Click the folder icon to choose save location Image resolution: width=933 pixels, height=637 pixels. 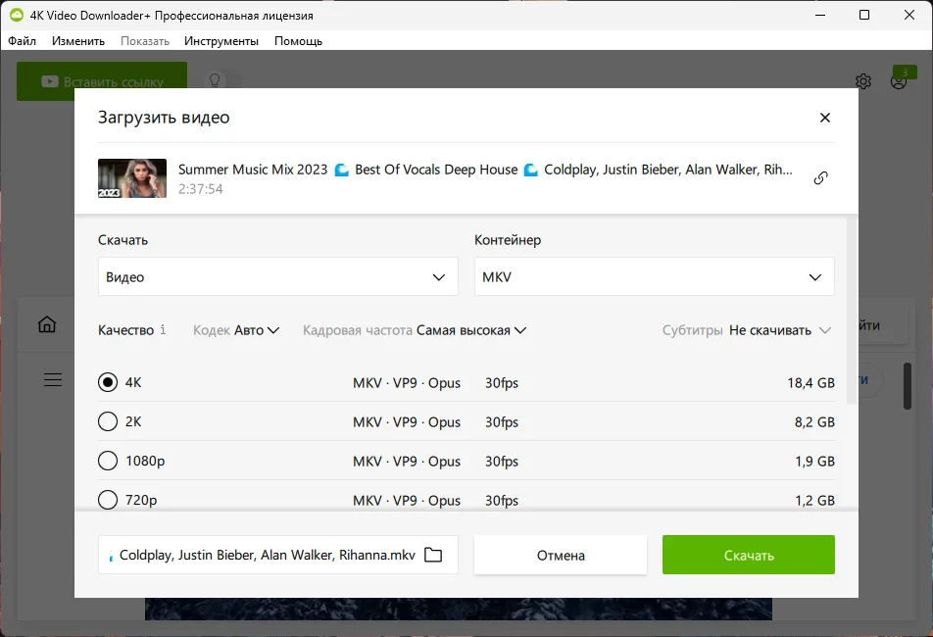point(433,555)
